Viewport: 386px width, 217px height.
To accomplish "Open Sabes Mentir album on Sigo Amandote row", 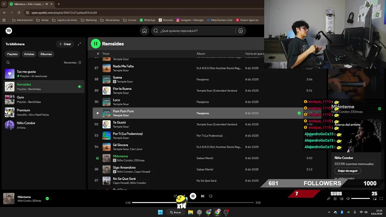I will point(205,169).
